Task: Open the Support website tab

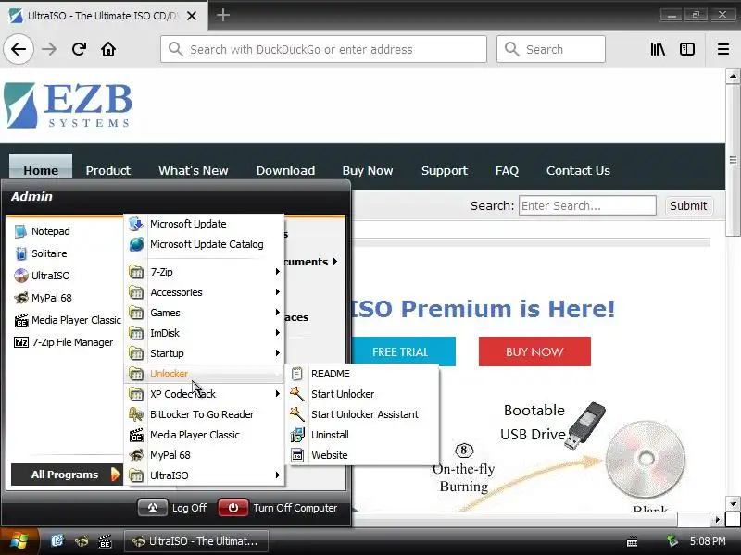Action: (445, 170)
